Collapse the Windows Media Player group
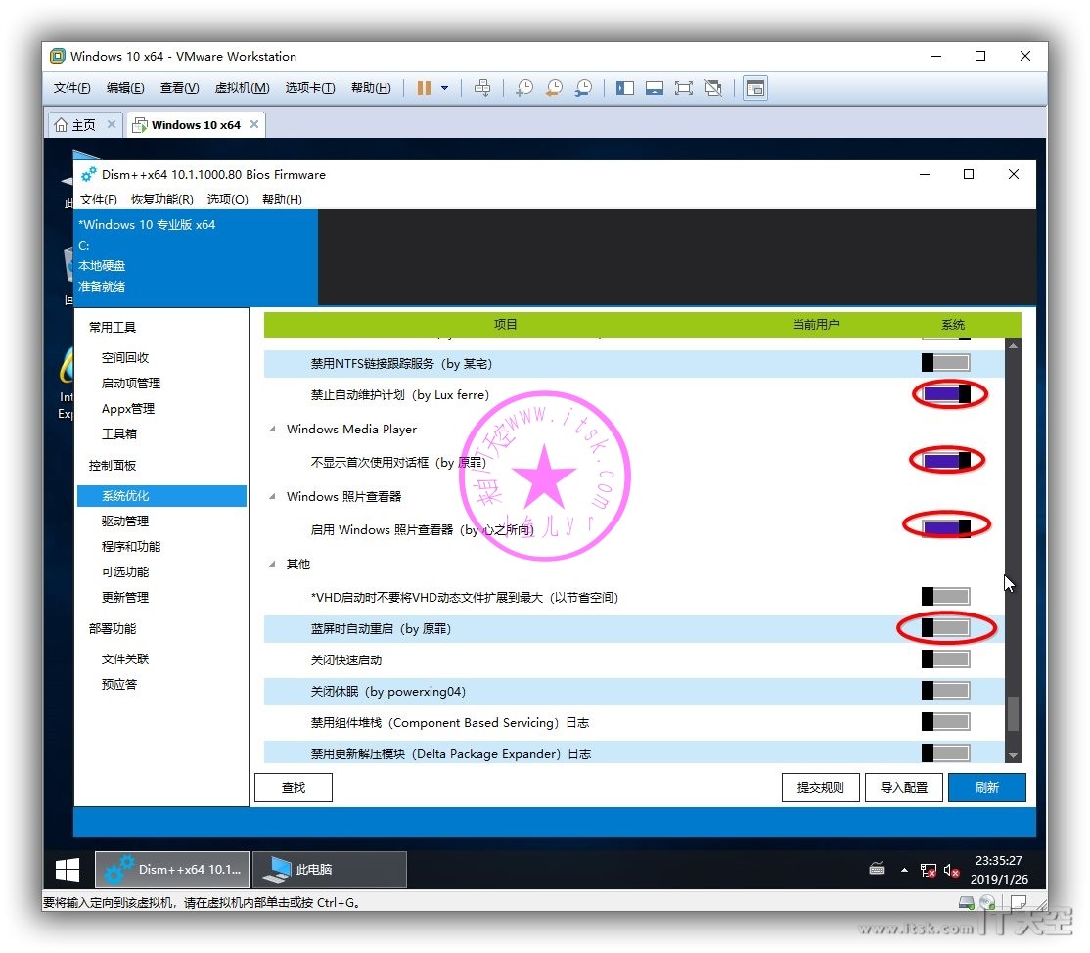Screen dimensions: 1090x953 pyautogui.click(x=272, y=429)
